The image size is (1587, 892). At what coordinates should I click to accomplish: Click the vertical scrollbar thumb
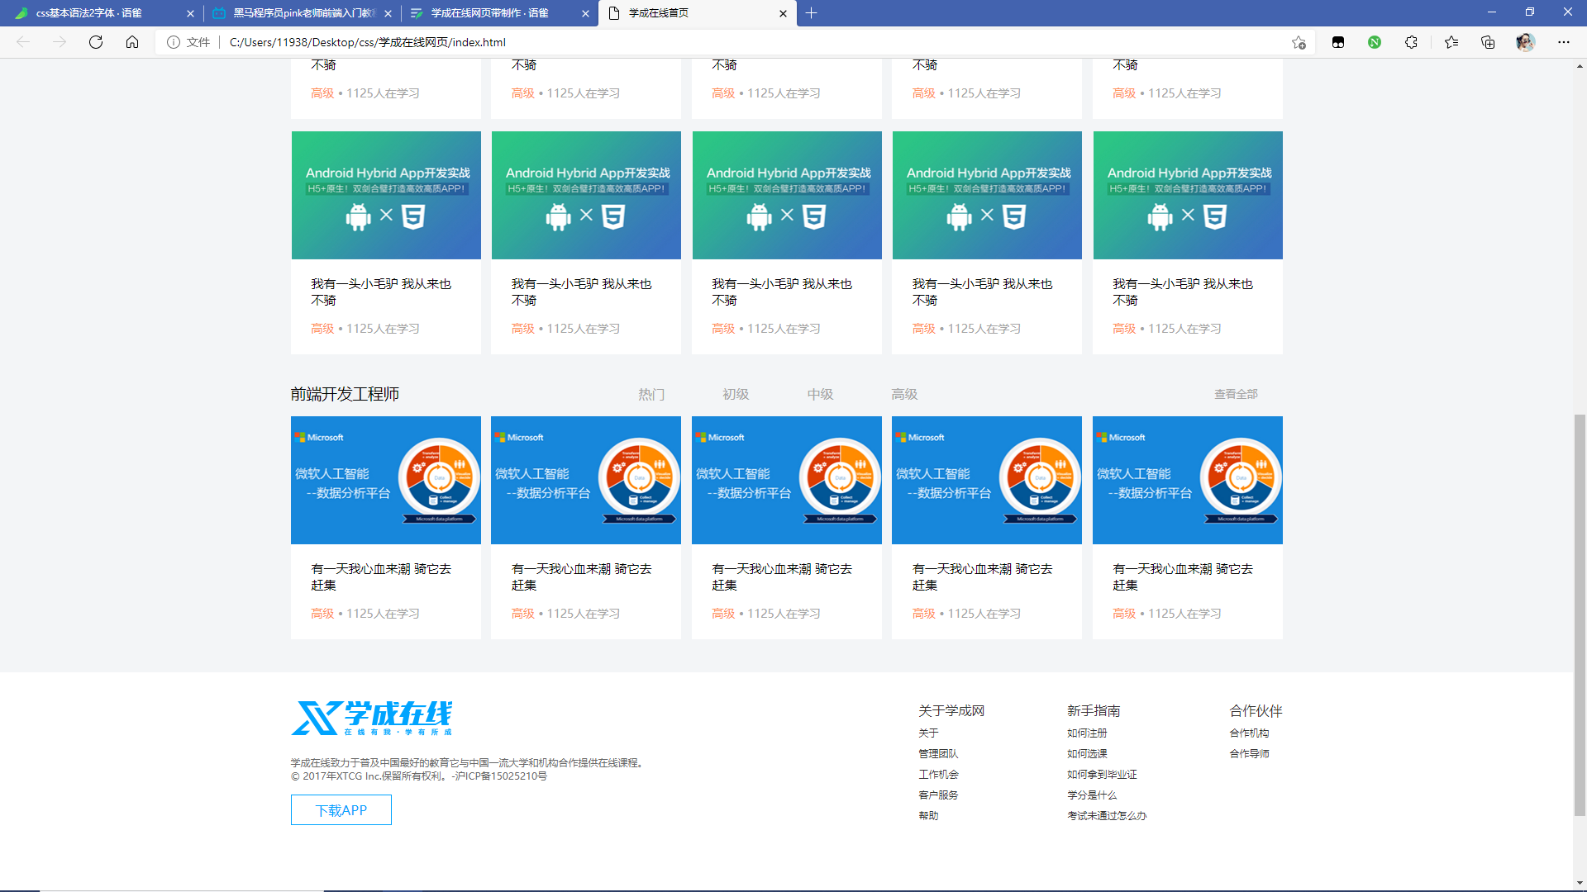tap(1580, 615)
